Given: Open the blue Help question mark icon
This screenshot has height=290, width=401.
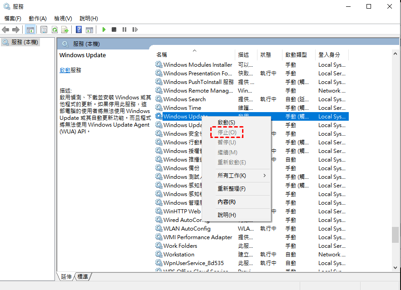Looking at the screenshot, I should [x=79, y=29].
